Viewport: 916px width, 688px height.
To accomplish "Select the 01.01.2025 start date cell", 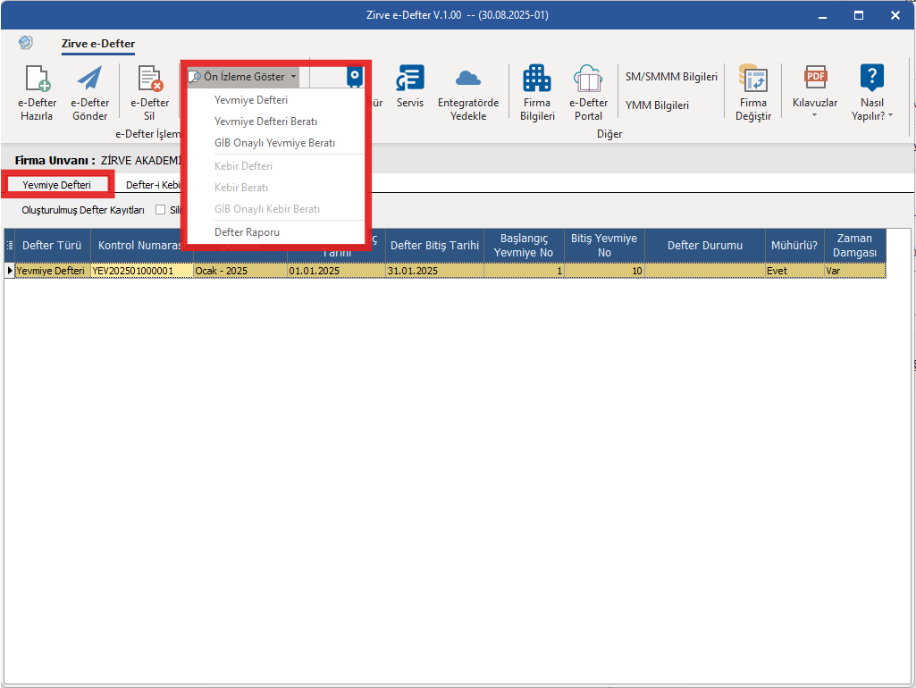I will coord(337,271).
